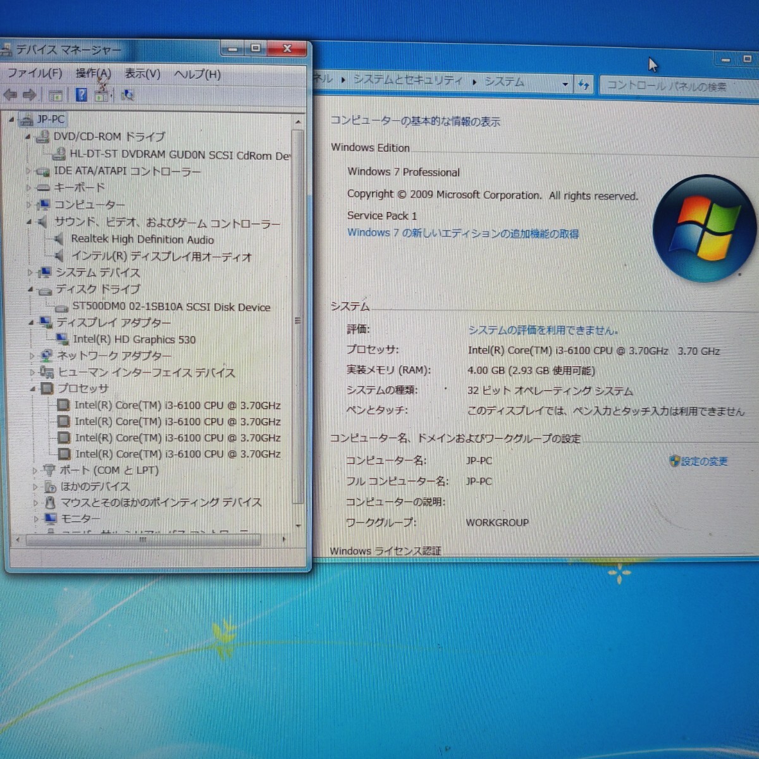Select the ほかのデバイス category icon
The image size is (759, 759).
[x=50, y=487]
